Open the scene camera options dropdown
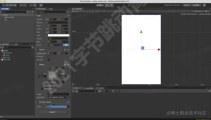The width and height of the screenshot is (211, 120). (x=207, y=11)
